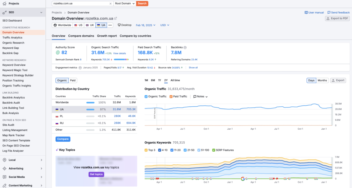Open the USD currency dropdown

click(165, 25)
